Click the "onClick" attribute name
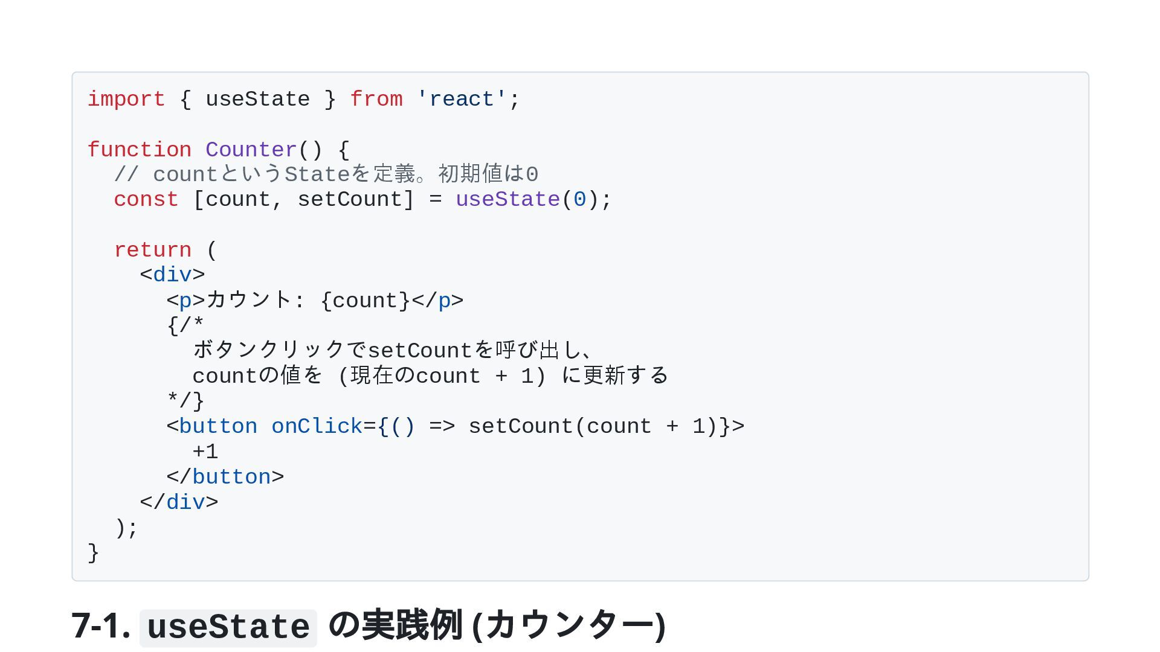Viewport: 1160px width, 652px height. coord(317,427)
